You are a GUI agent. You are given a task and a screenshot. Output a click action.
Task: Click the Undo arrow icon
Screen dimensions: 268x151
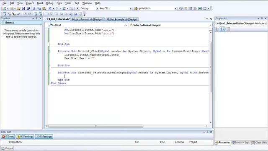[50, 8]
